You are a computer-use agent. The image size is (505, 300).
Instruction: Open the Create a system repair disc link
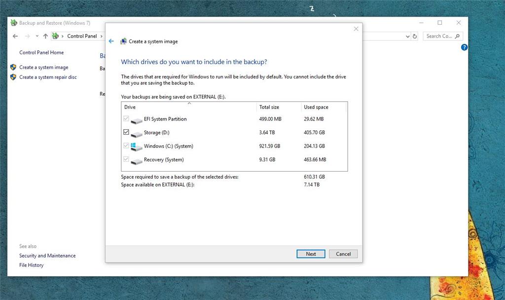pyautogui.click(x=48, y=77)
